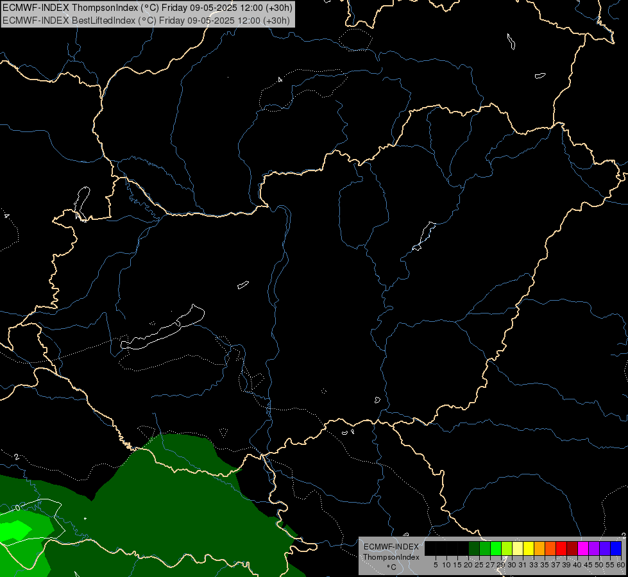Click the legend °C unit label

(391, 567)
